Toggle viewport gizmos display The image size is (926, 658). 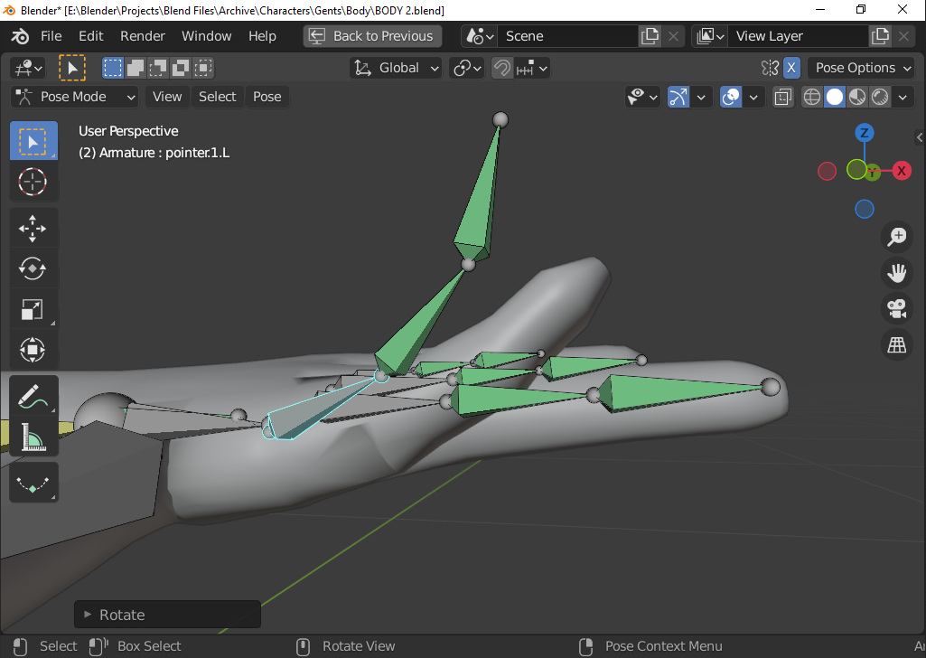[x=678, y=97]
